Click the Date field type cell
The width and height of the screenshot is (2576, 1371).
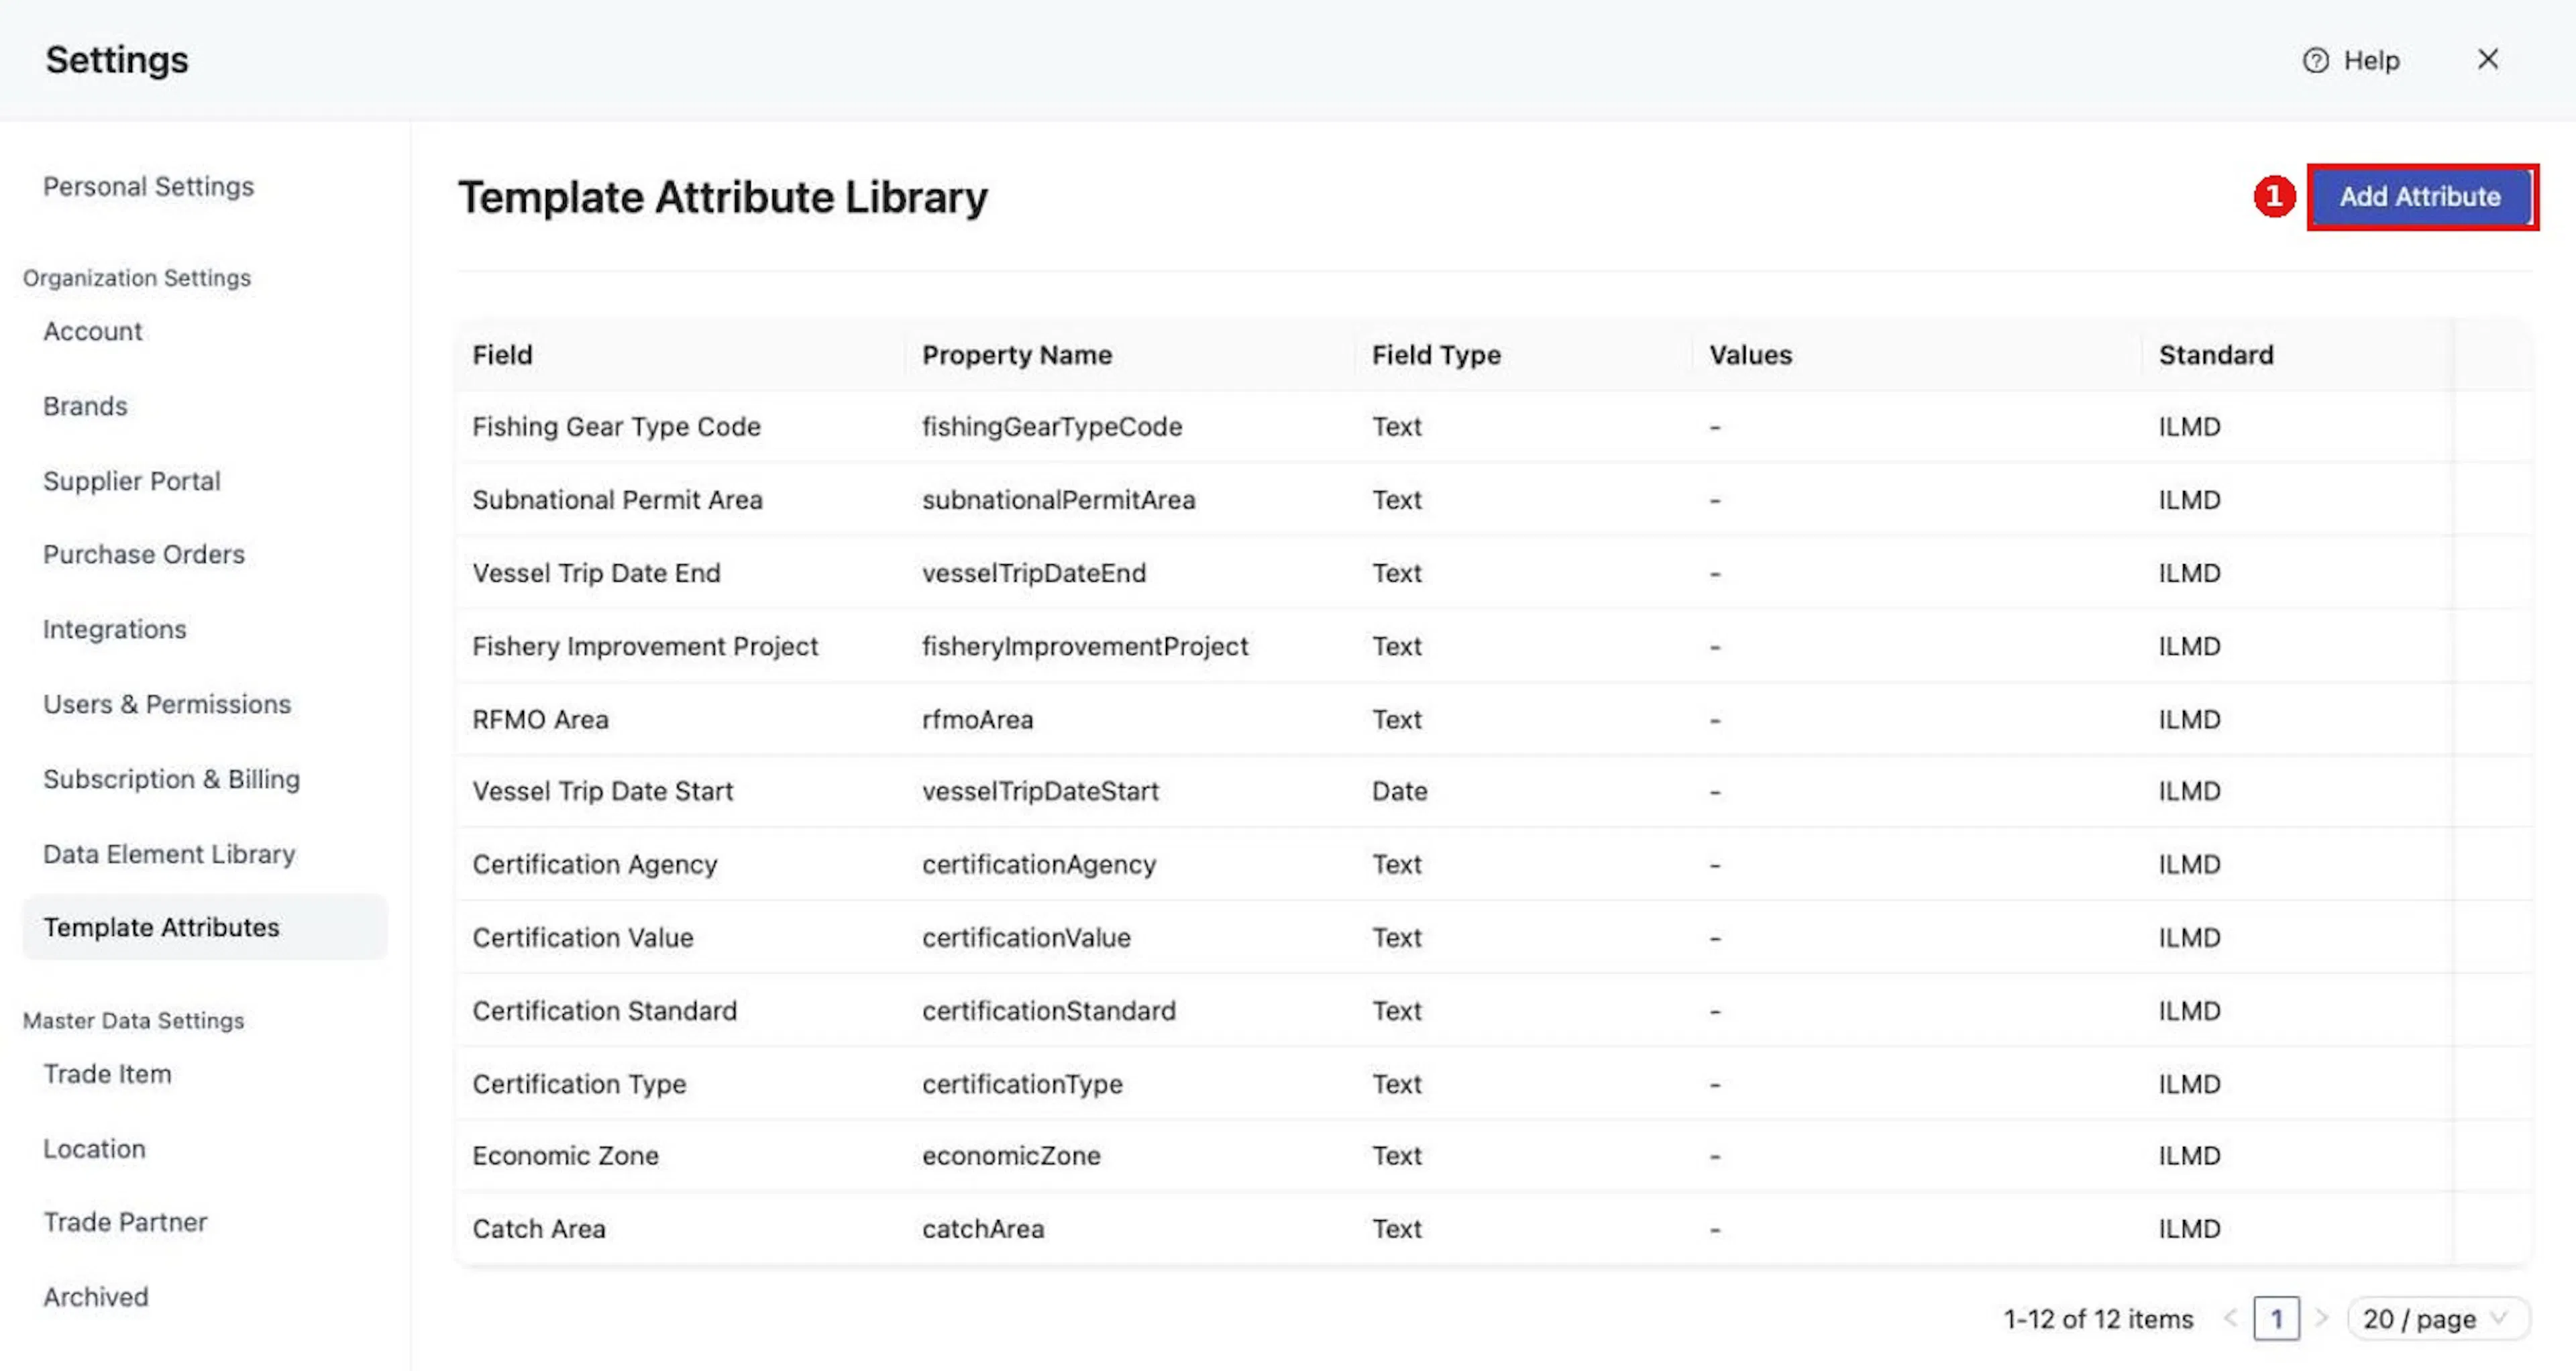[x=1399, y=791]
